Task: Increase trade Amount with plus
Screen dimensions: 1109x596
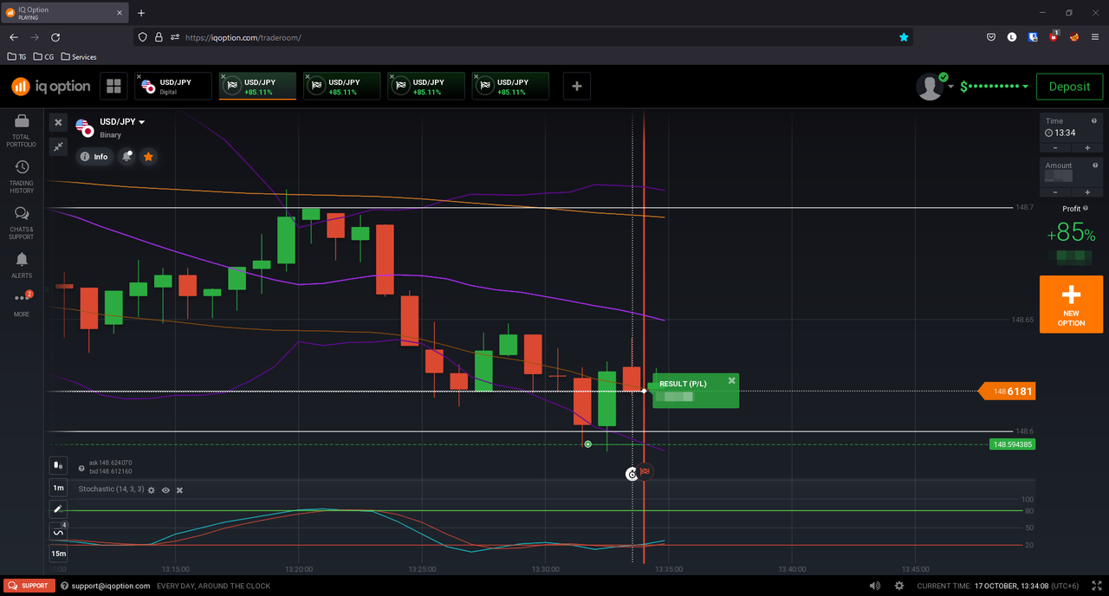Action: (1087, 191)
